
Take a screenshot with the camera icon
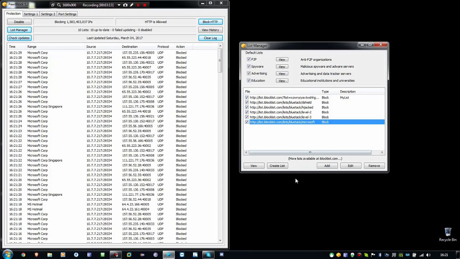click(x=125, y=5)
